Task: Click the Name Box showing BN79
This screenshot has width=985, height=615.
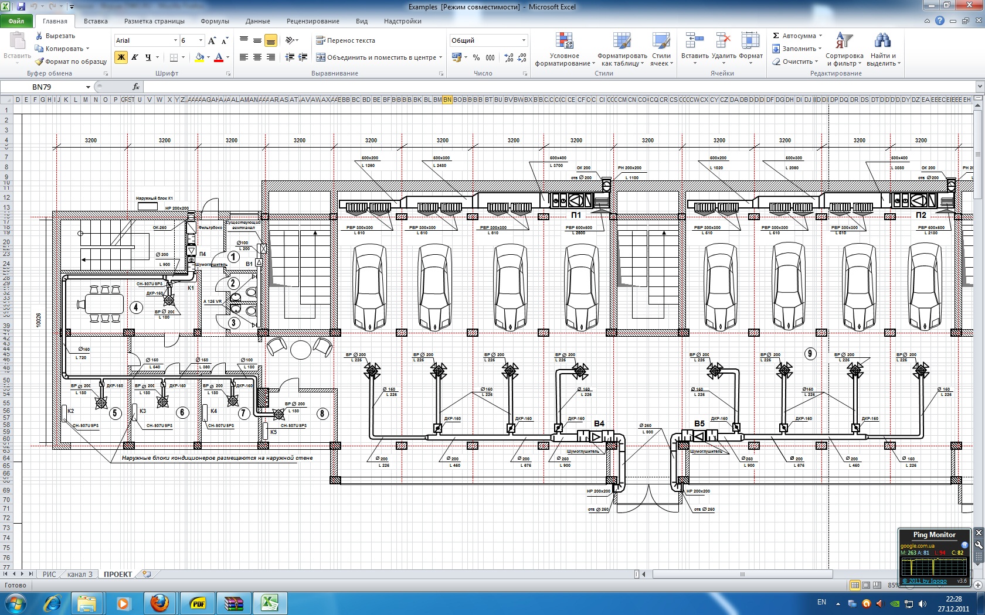Action: click(x=42, y=87)
